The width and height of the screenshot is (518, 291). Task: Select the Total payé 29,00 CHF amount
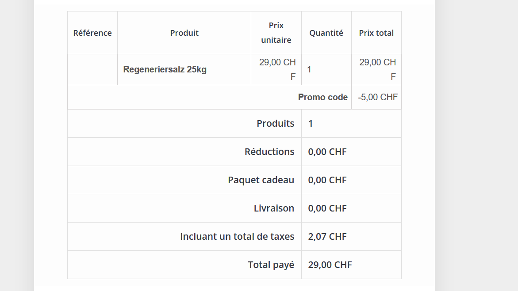point(330,265)
